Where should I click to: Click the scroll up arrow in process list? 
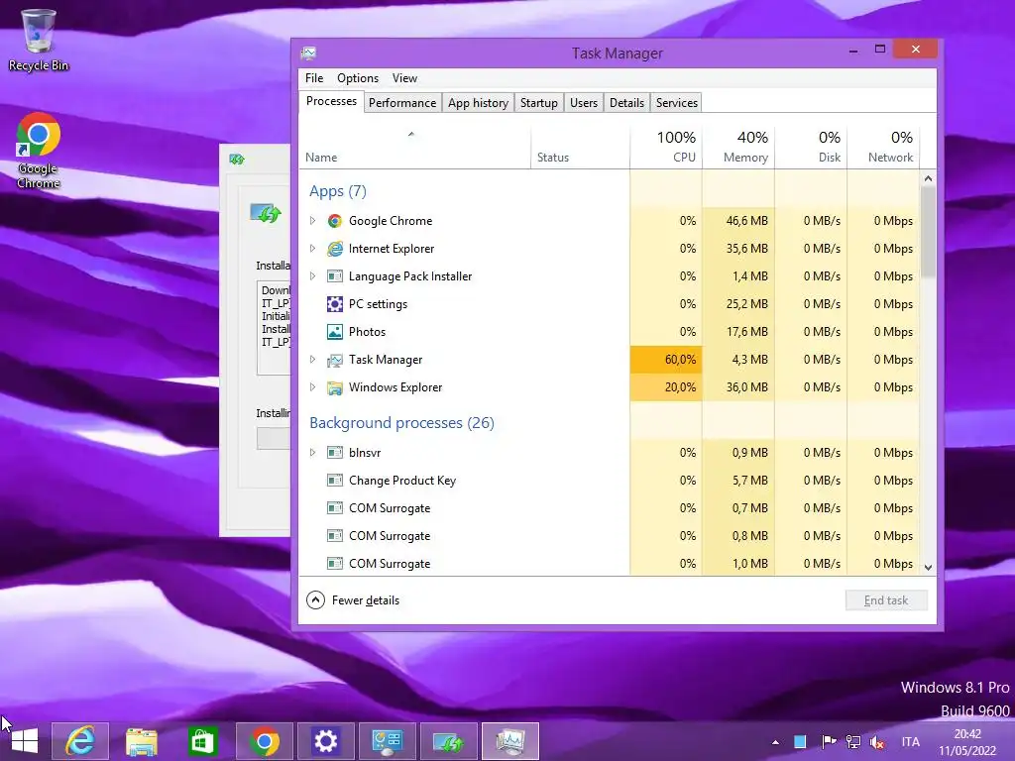[928, 178]
